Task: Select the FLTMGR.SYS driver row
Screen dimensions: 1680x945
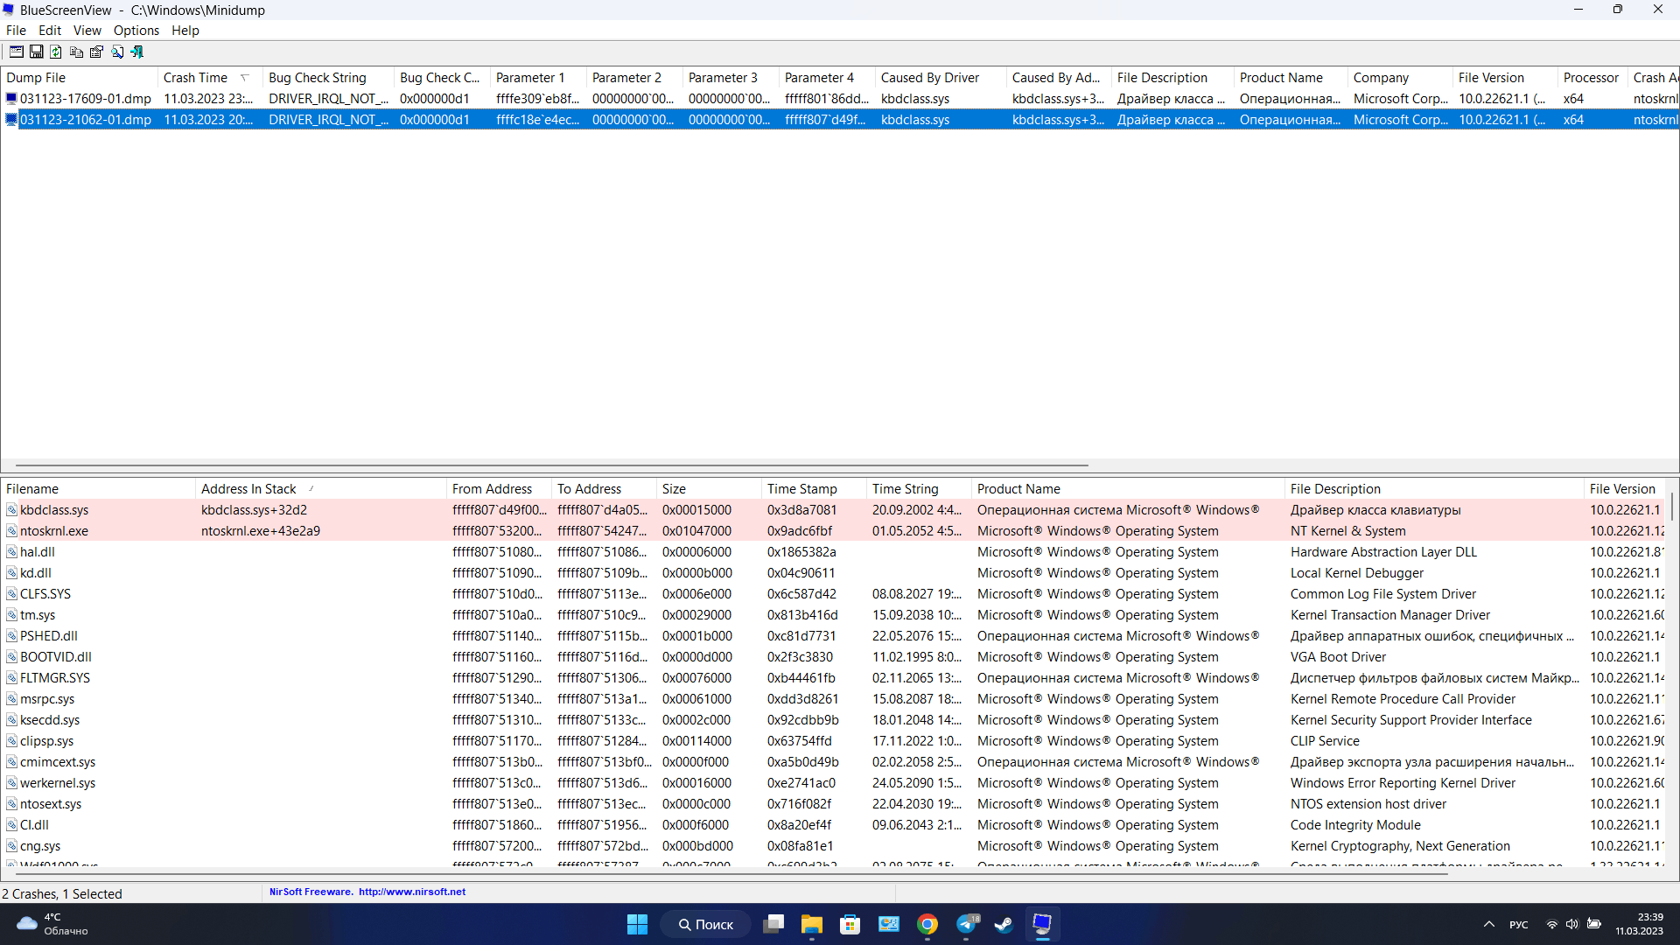Action: click(833, 678)
